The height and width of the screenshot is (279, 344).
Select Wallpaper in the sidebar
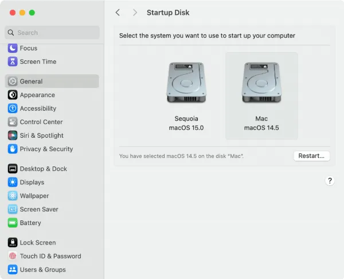(x=34, y=196)
